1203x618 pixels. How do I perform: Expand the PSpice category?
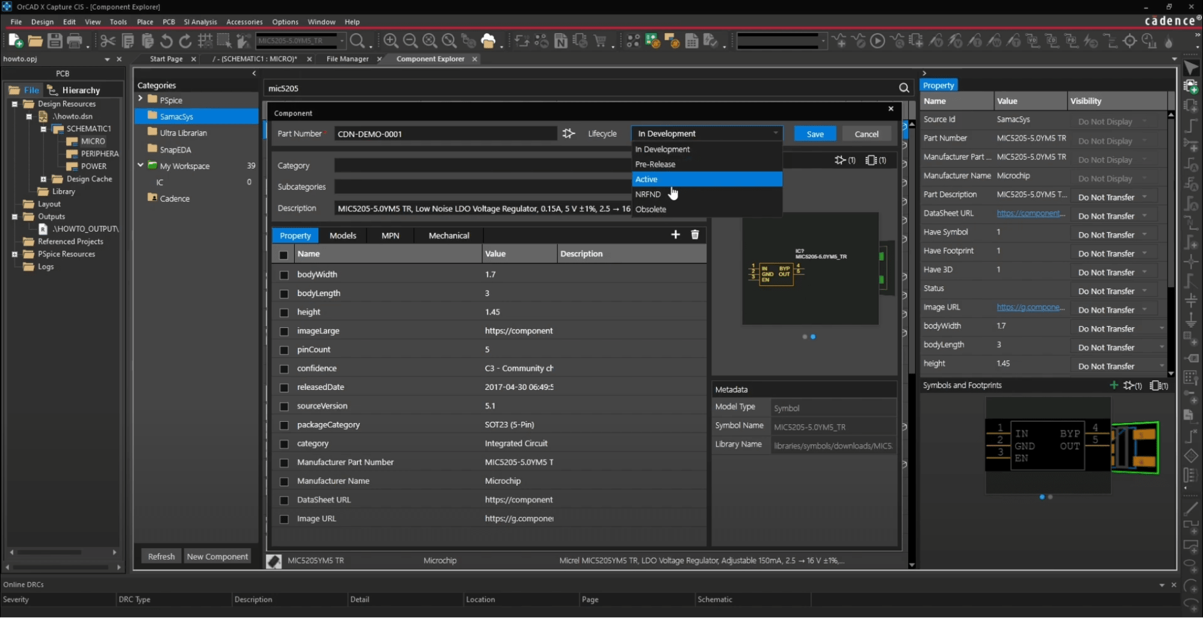140,99
